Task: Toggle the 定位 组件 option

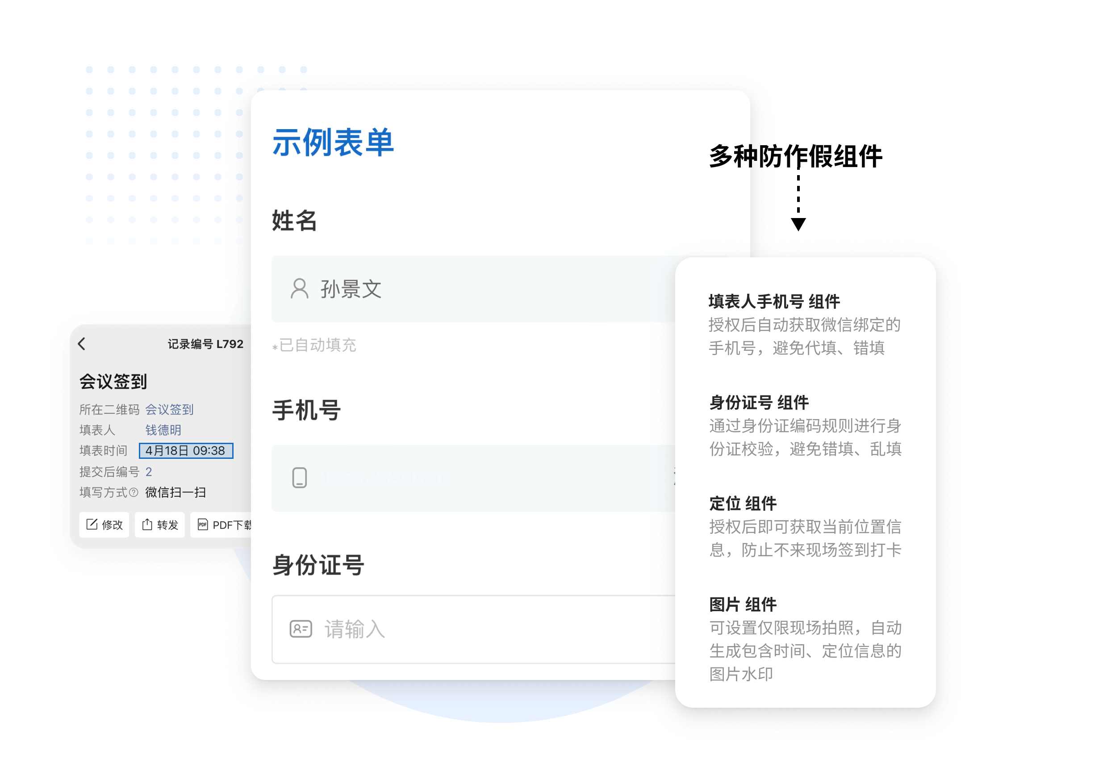Action: pyautogui.click(x=739, y=503)
